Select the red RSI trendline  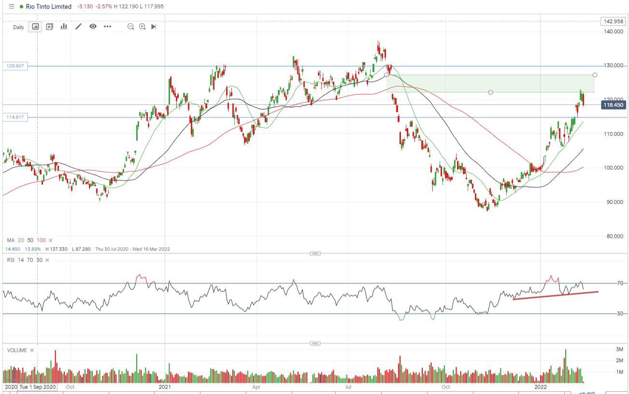coord(556,295)
